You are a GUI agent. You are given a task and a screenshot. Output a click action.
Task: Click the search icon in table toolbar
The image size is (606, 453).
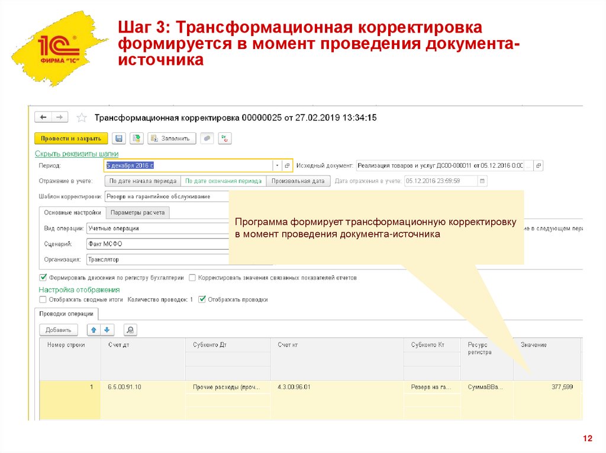[130, 330]
